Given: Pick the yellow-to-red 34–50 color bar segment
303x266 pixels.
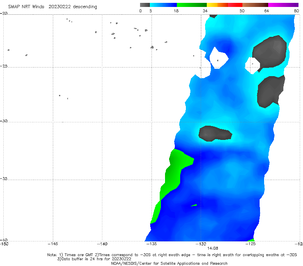Looking at the screenshot, I should [x=224, y=5].
